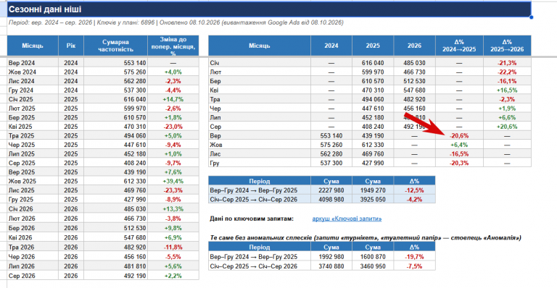Viewport: 557px width, 288px height.
Task: Click the "Δ% 2024→2025" column header
Action: (459, 46)
